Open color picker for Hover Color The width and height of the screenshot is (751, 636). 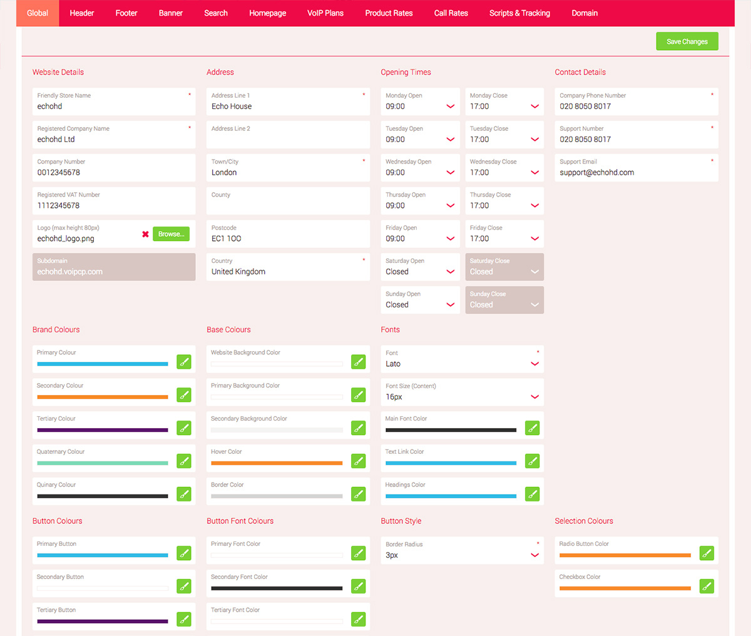(x=359, y=461)
